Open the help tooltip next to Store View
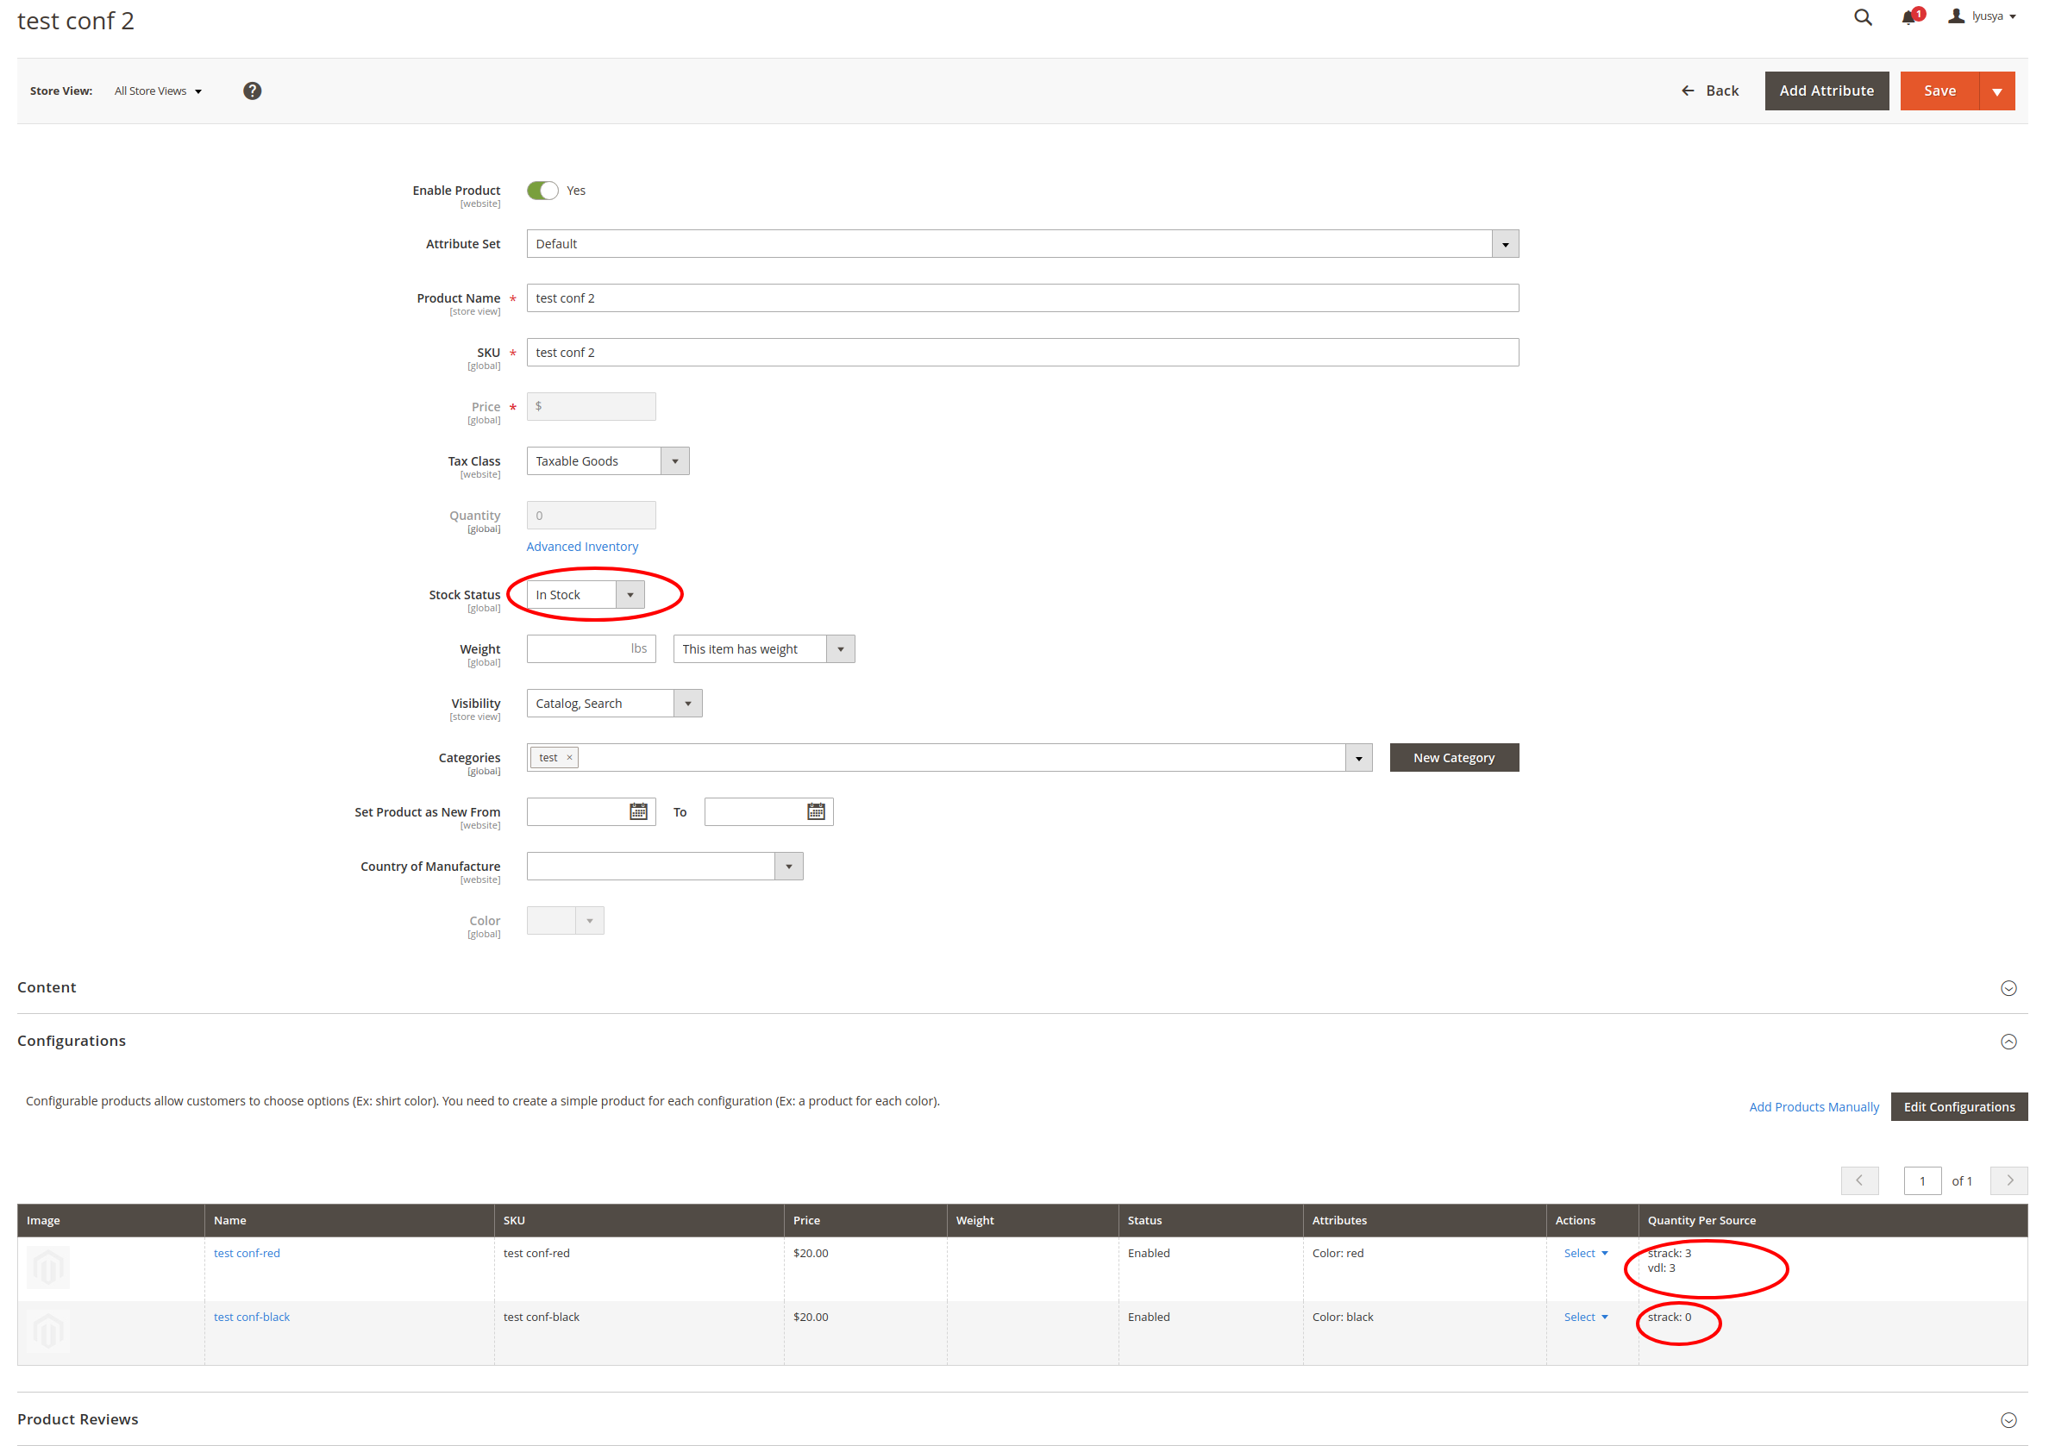 pos(253,90)
